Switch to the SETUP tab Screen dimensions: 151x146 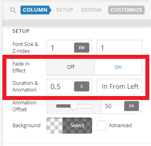tap(64, 10)
